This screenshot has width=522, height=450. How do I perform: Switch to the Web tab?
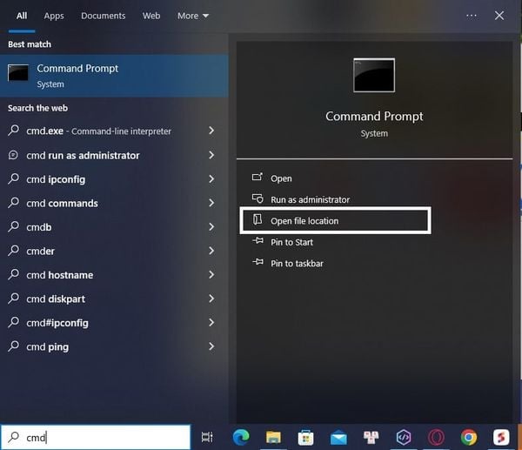[151, 16]
